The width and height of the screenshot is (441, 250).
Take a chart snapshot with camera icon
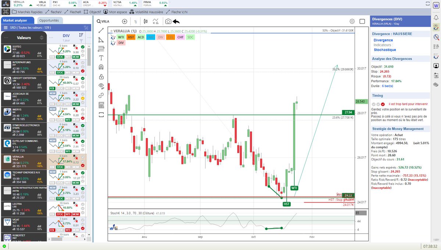(168, 22)
